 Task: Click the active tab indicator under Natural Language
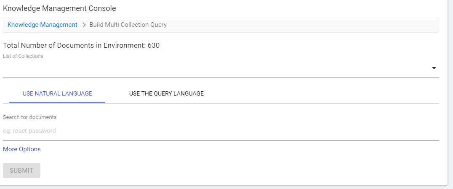pyautogui.click(x=57, y=102)
